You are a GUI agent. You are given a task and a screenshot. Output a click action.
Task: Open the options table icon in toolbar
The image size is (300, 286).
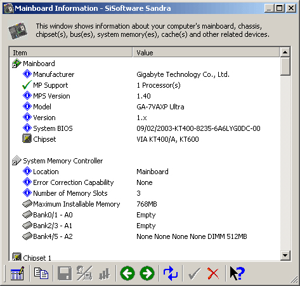click(17, 273)
